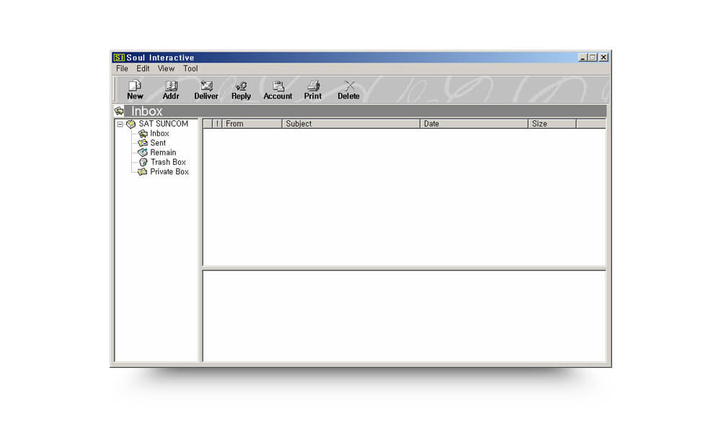
Task: Select the SAT SUNCOM account label
Action: pyautogui.click(x=163, y=124)
